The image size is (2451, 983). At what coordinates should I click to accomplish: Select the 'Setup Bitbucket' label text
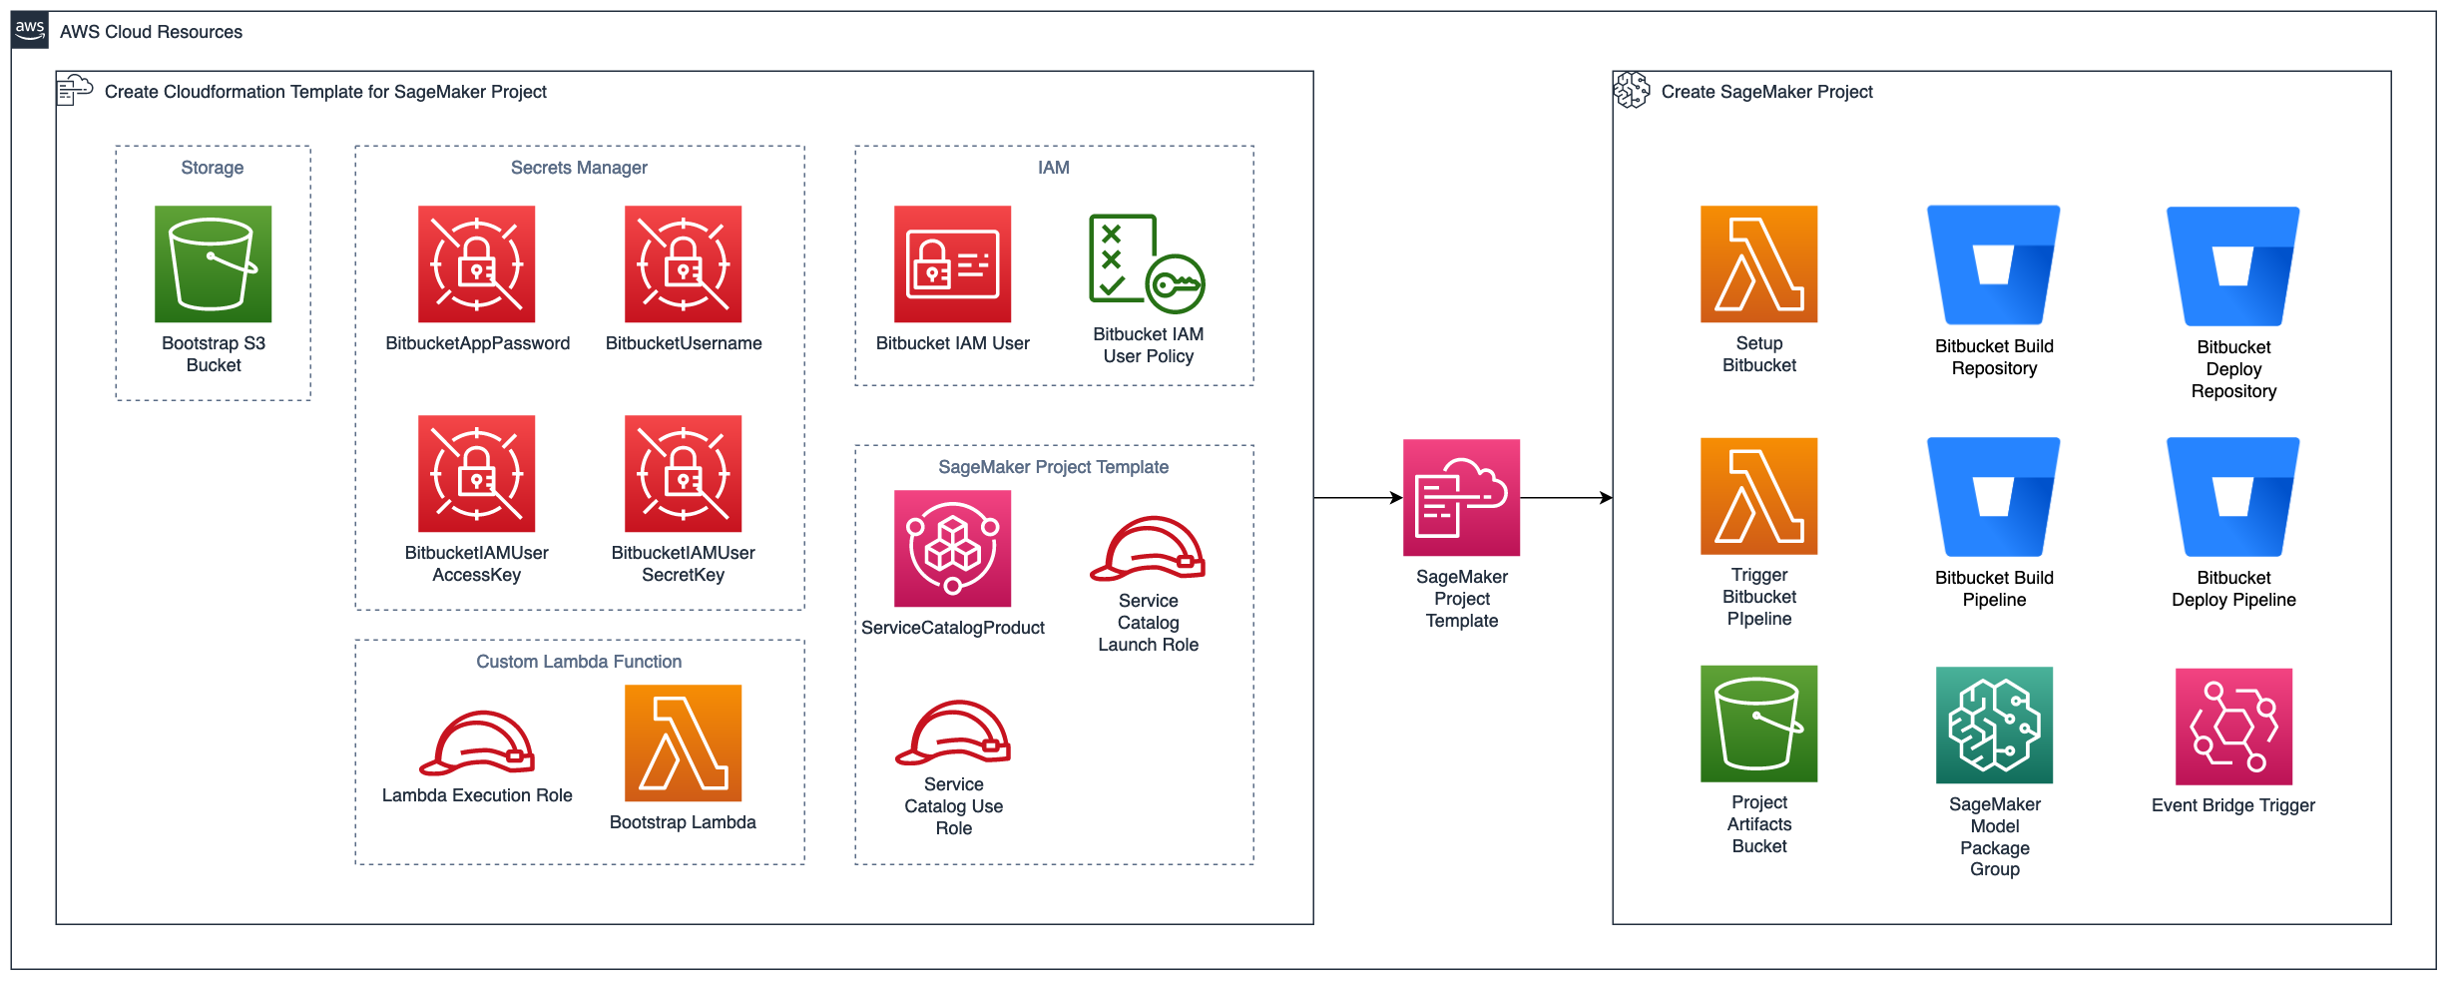[1758, 354]
